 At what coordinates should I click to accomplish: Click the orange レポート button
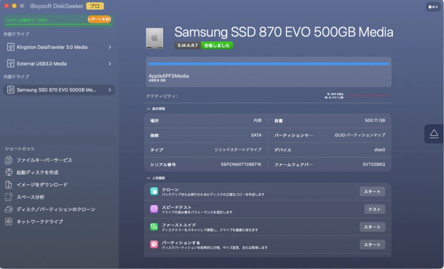(99, 19)
